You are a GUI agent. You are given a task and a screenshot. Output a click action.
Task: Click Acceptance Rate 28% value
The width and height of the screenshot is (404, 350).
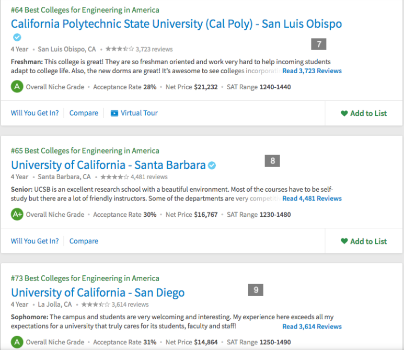(150, 87)
